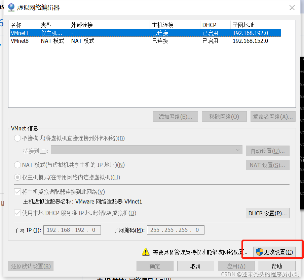Screen dimensions: 304x280
Task: Click the 子网掩码 input field
Action: pyautogui.click(x=176, y=230)
